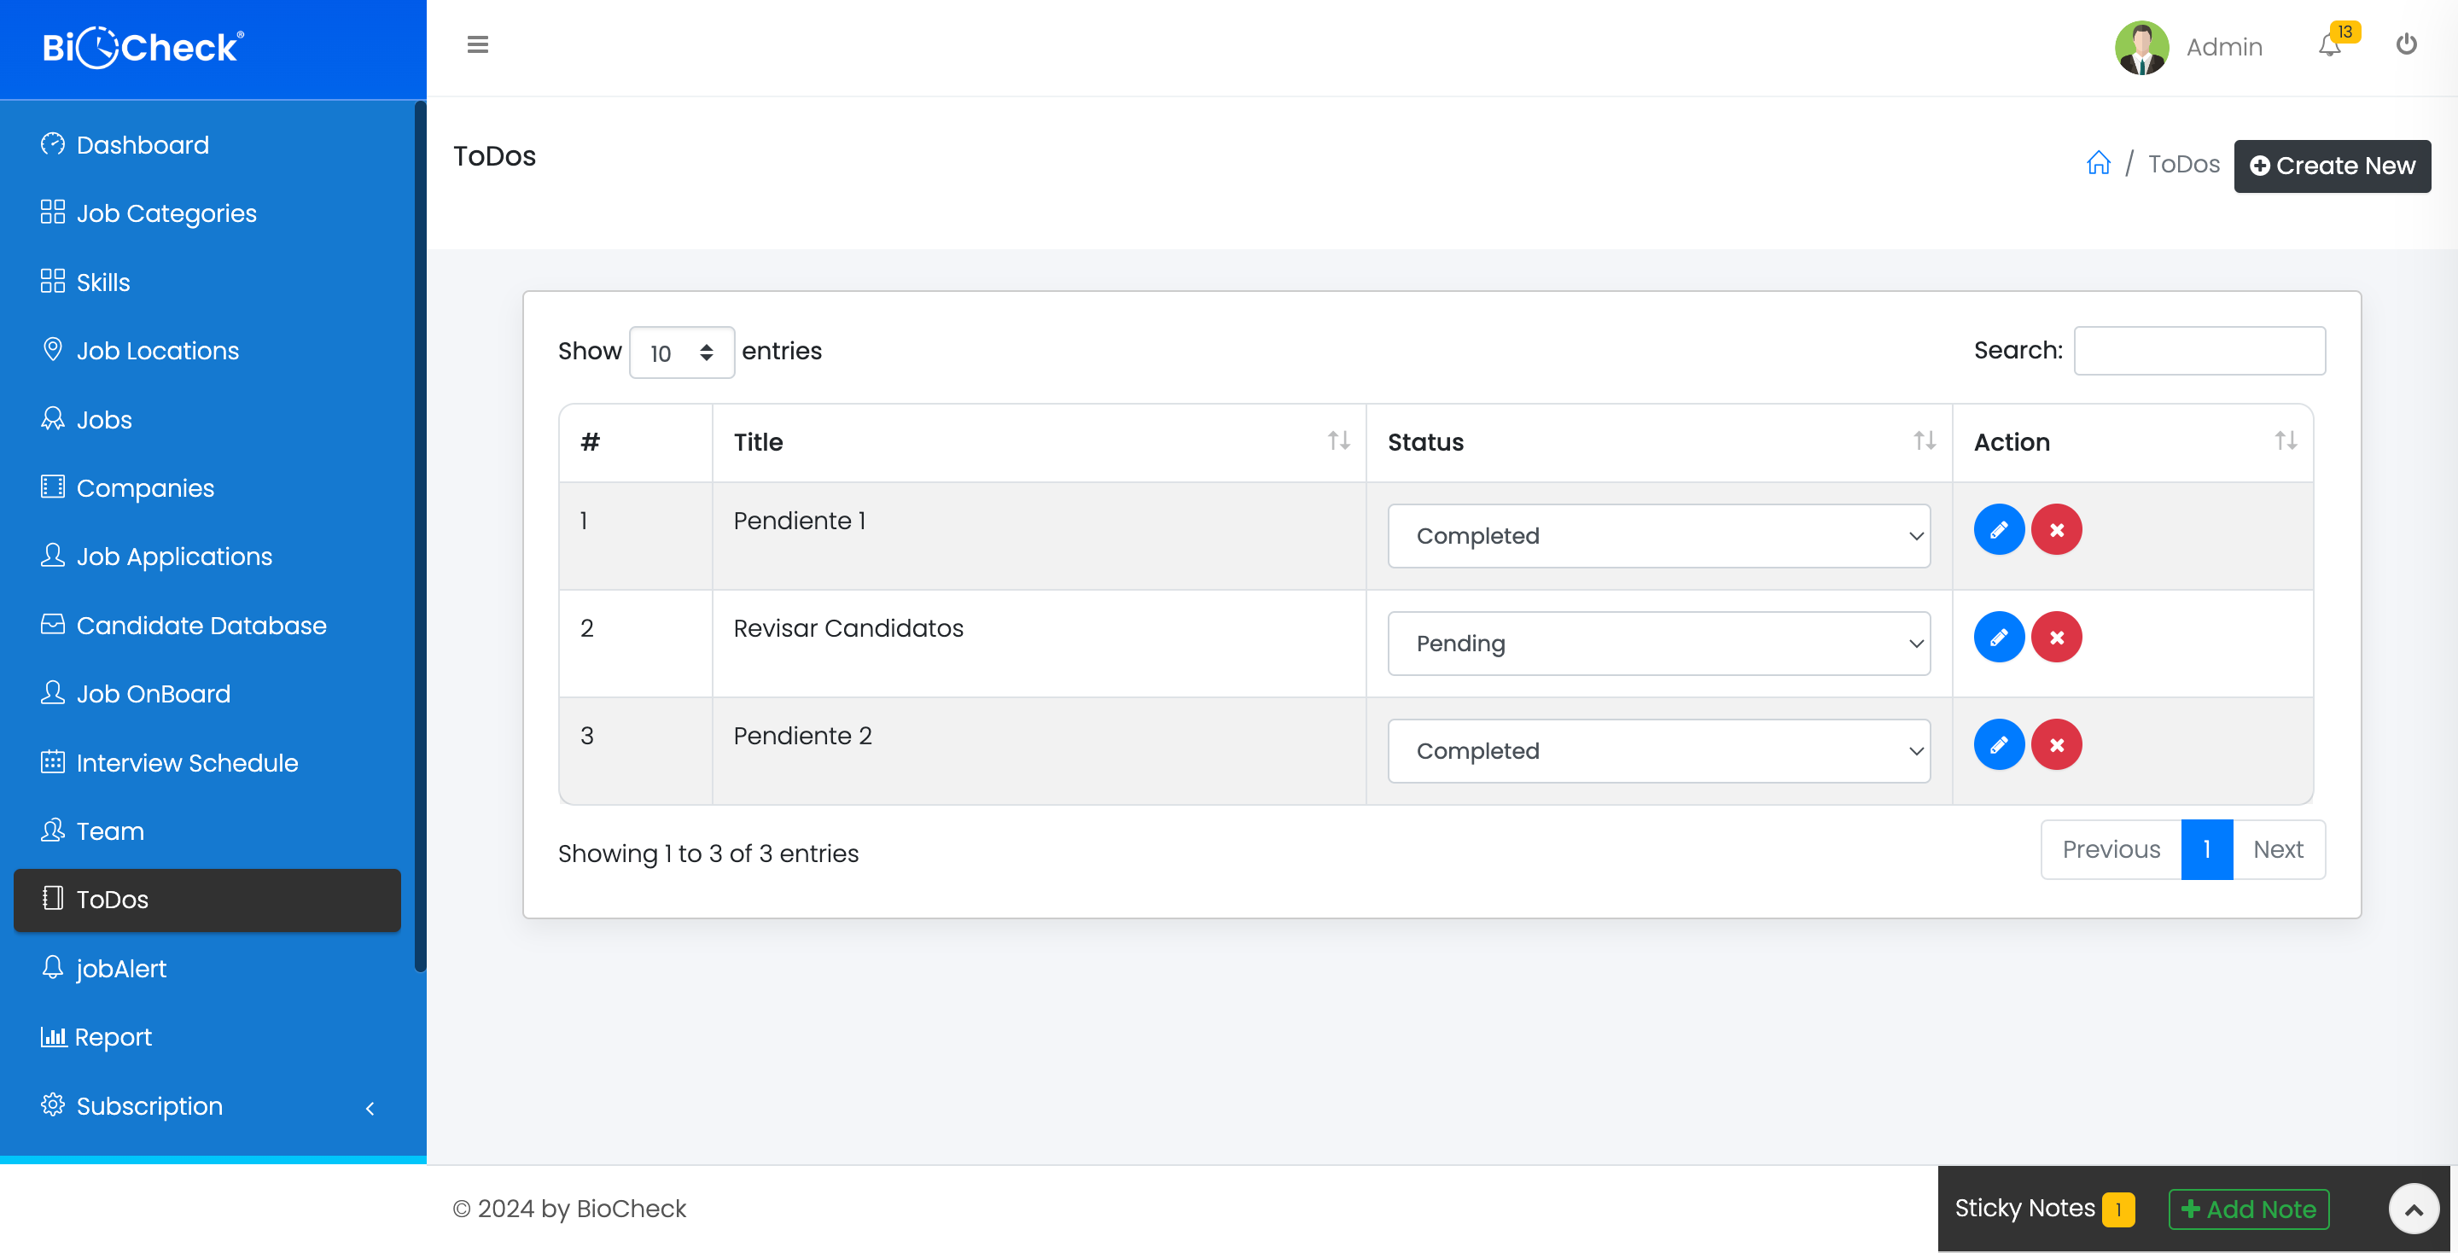2458x1253 pixels.
Task: Open Candidate Database in the sidebar
Action: coord(207,626)
